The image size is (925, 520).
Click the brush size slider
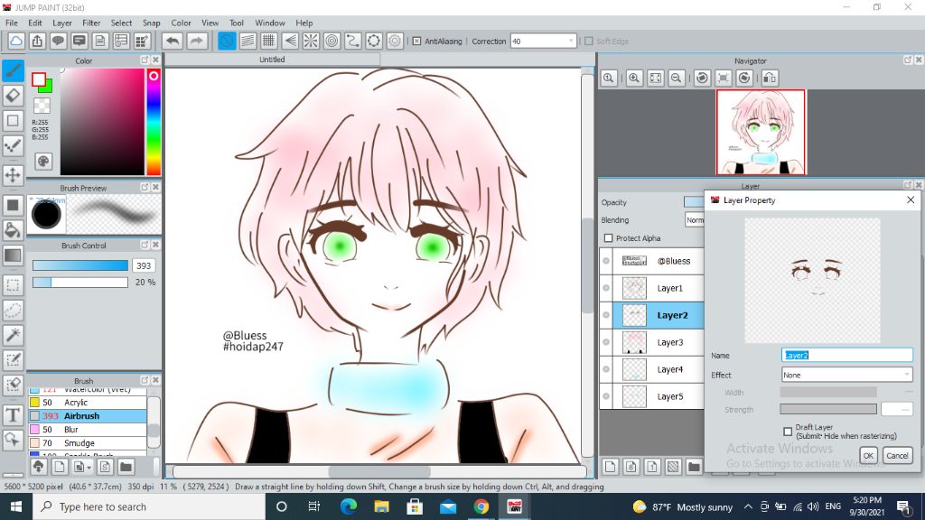[80, 265]
